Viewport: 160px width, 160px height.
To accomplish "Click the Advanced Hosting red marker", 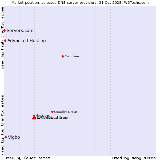I will point(5,41).
